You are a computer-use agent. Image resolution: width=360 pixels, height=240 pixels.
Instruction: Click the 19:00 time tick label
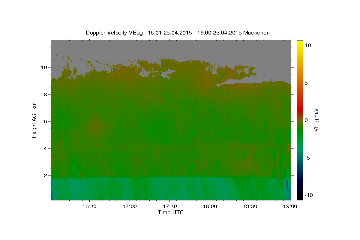[290, 206]
